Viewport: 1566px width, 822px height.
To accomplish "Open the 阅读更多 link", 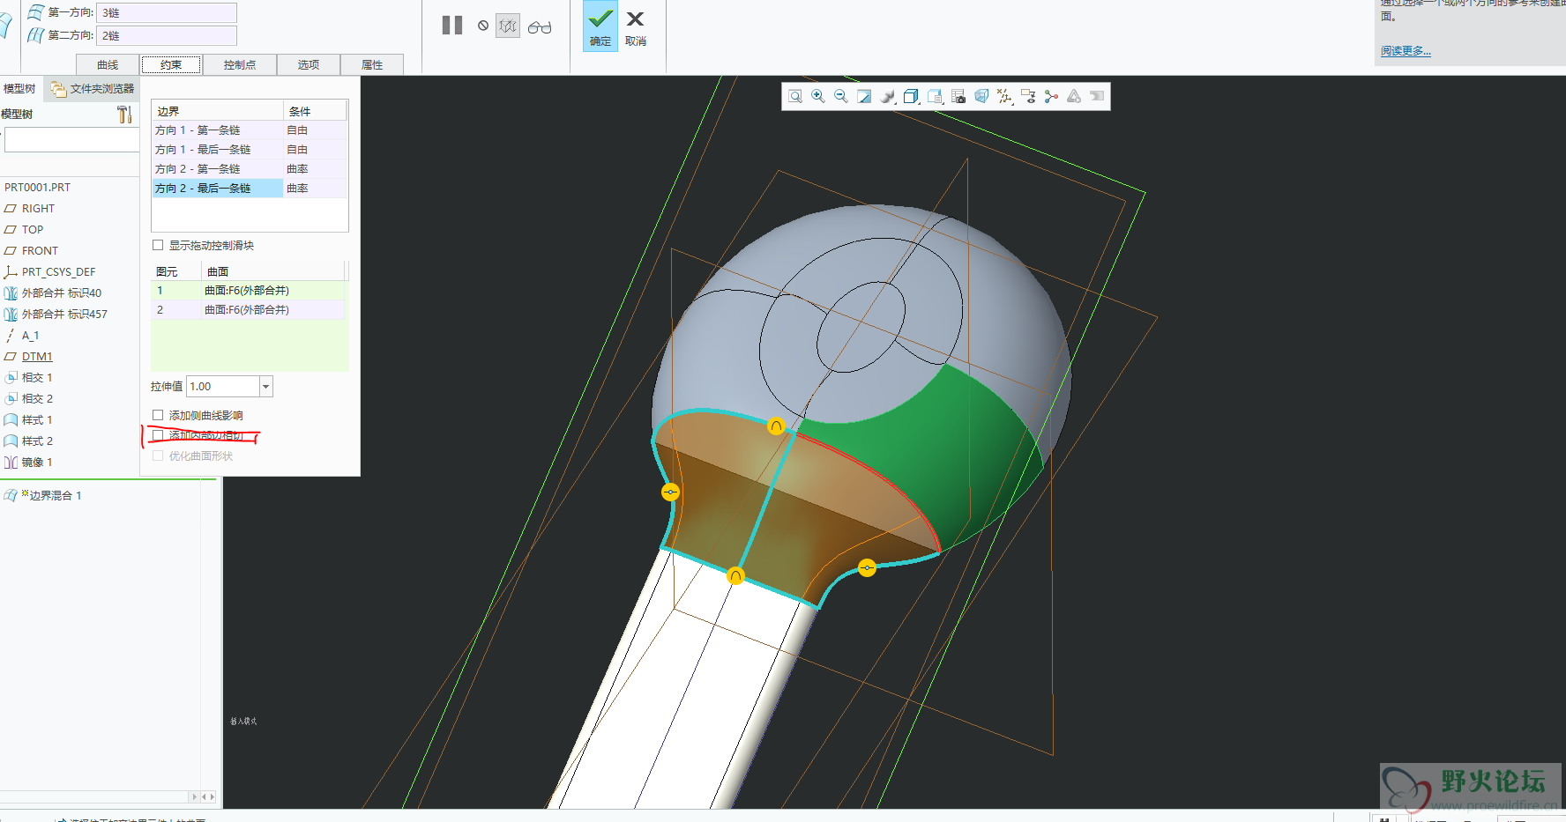I will point(1406,51).
